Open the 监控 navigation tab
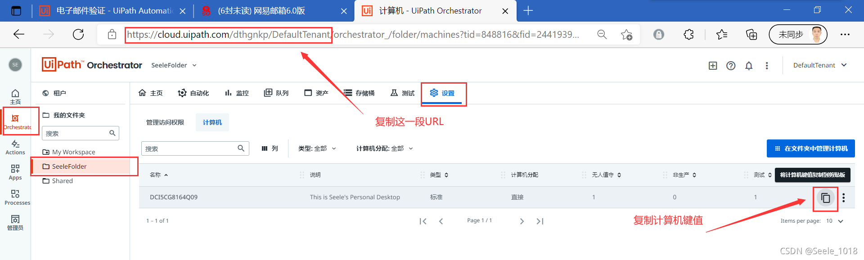 [237, 93]
